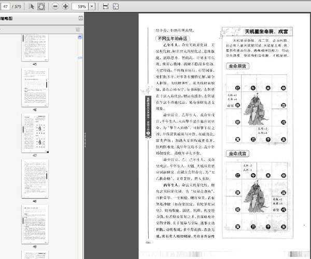The height and width of the screenshot is (259, 311).
Task: Open page 46 thumbnail
Action: pyautogui.click(x=35, y=87)
